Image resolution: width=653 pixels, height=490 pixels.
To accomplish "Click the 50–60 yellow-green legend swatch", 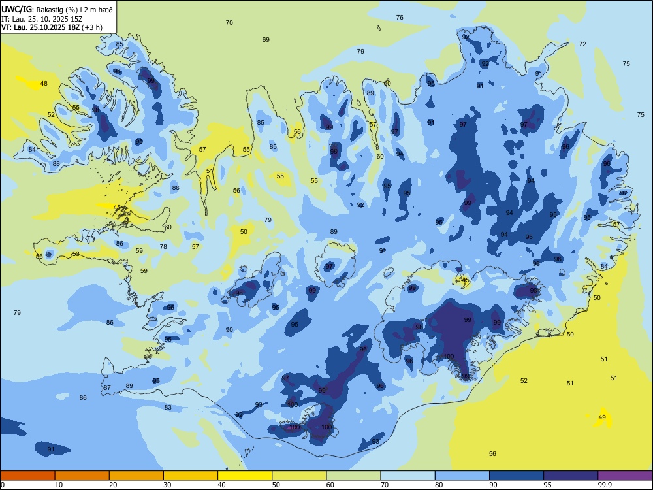I will coord(299,476).
